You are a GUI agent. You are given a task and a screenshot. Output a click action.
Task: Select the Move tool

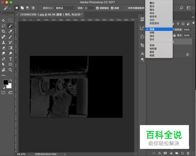[x=4, y=20]
